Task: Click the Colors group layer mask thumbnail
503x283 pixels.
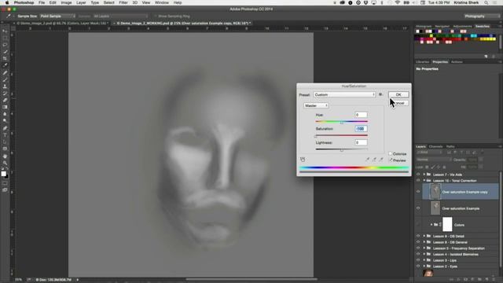Action: tap(447, 224)
